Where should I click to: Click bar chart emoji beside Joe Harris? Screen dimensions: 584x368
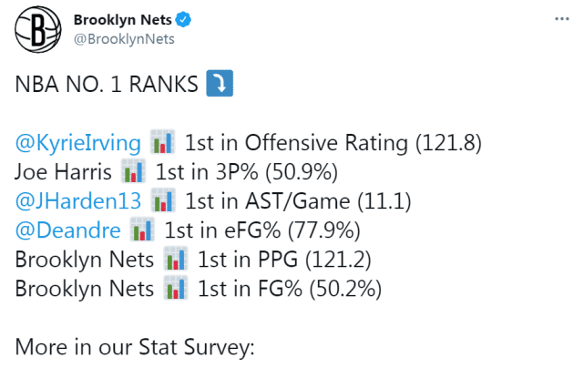133,172
